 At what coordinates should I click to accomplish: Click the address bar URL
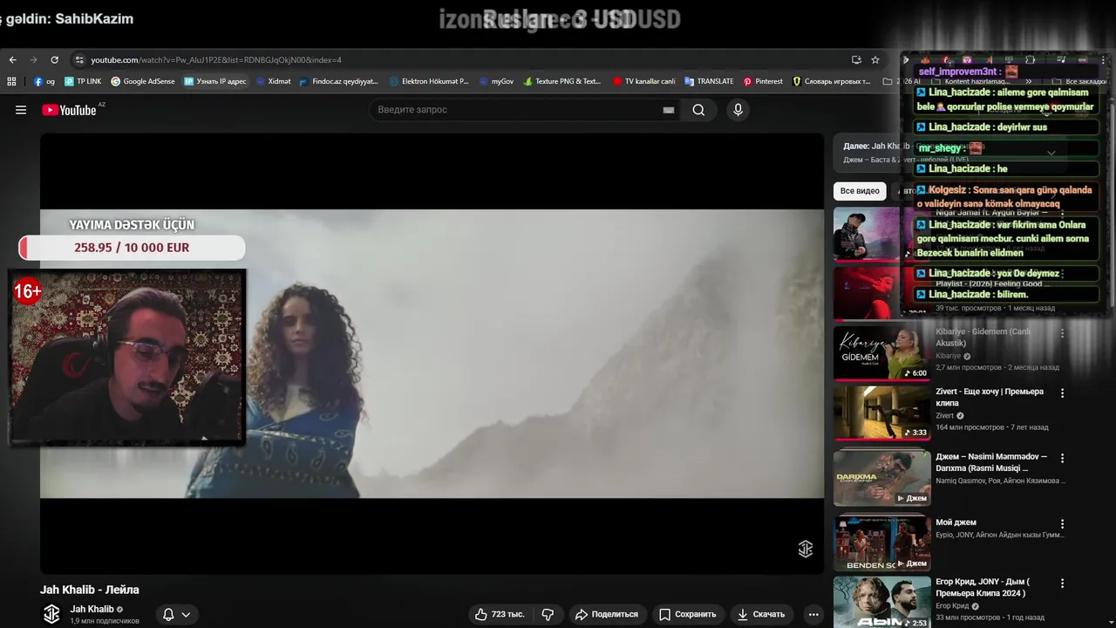(x=216, y=60)
